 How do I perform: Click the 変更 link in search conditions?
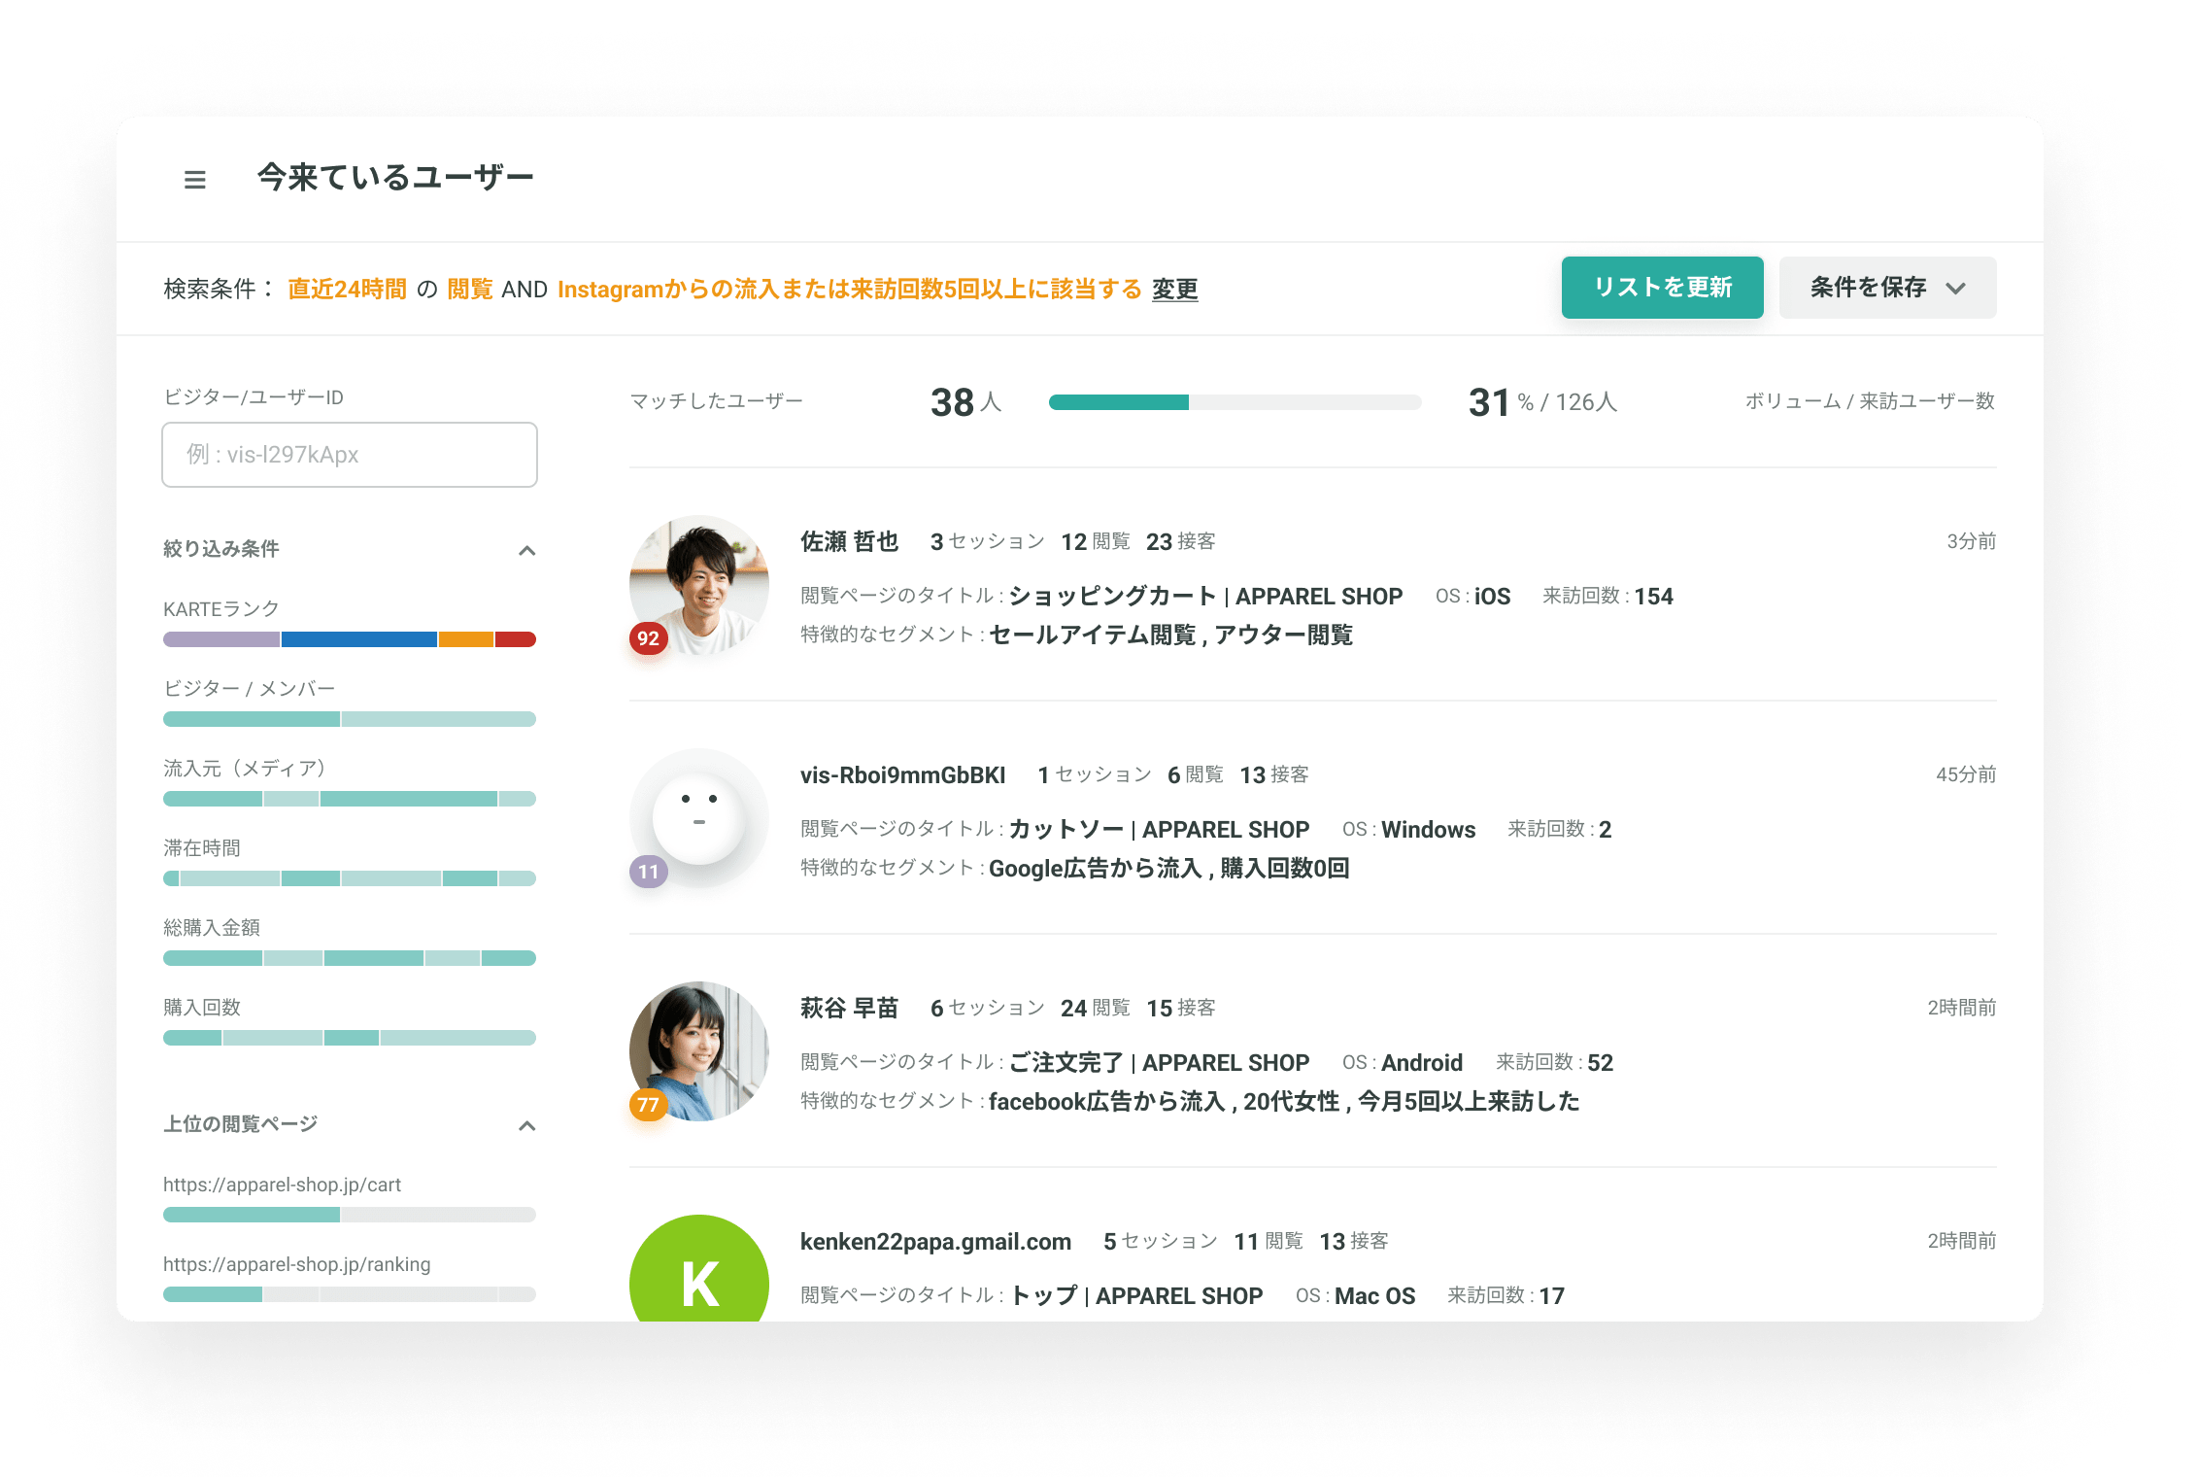pos(1174,290)
